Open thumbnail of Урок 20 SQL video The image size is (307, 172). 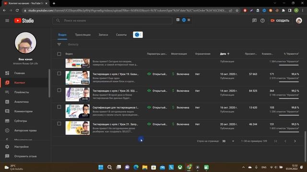pyautogui.click(x=78, y=95)
